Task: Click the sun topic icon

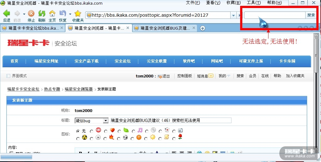Action: pyautogui.click(x=153, y=137)
